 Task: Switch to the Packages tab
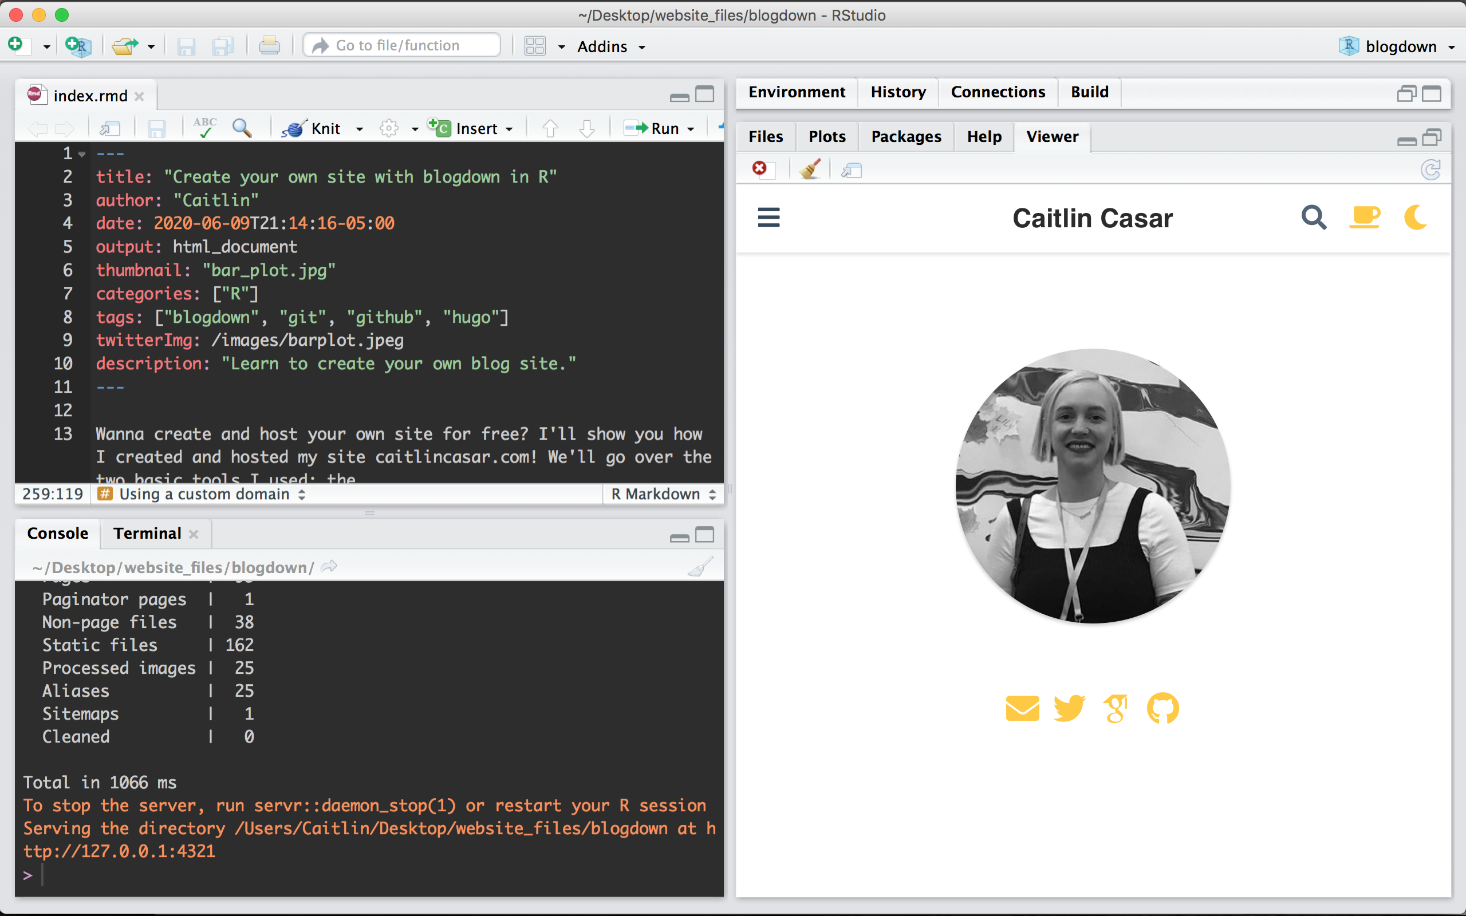(x=907, y=136)
